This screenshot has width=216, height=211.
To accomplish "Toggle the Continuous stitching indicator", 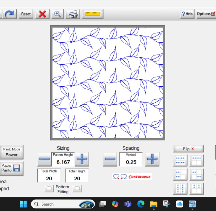I will click(x=132, y=177).
